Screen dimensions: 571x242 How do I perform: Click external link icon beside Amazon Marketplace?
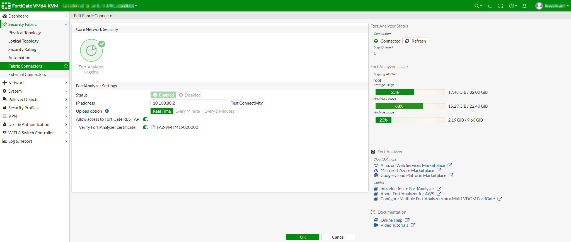[450, 165]
